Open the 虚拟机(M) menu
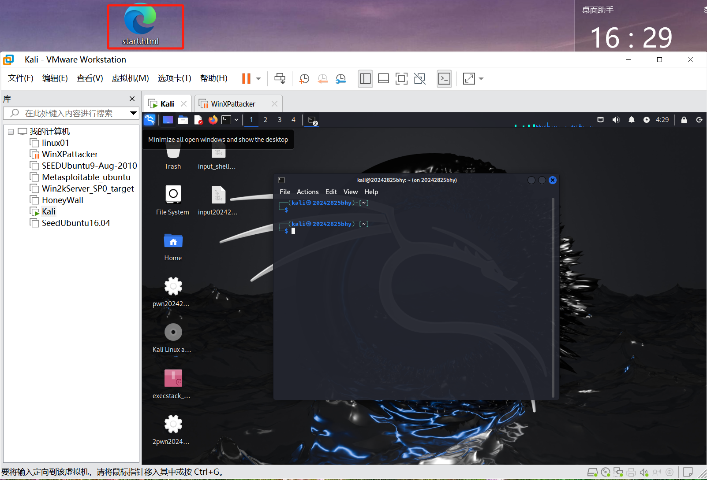This screenshot has height=480, width=707. (x=130, y=78)
